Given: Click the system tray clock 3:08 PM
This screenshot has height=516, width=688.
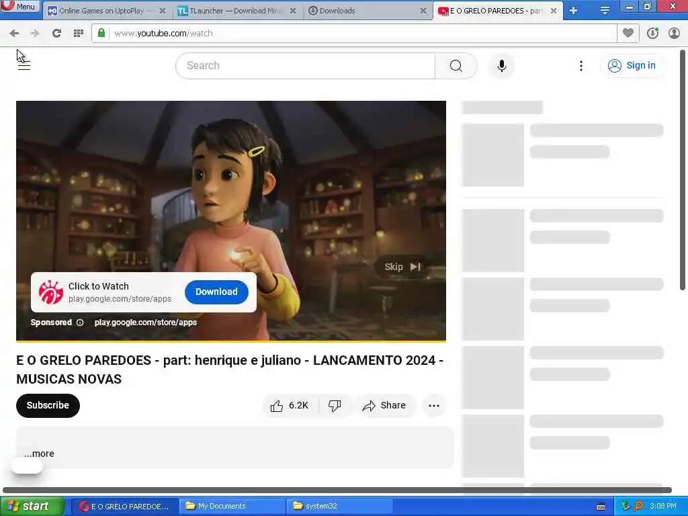Looking at the screenshot, I should click(x=663, y=507).
